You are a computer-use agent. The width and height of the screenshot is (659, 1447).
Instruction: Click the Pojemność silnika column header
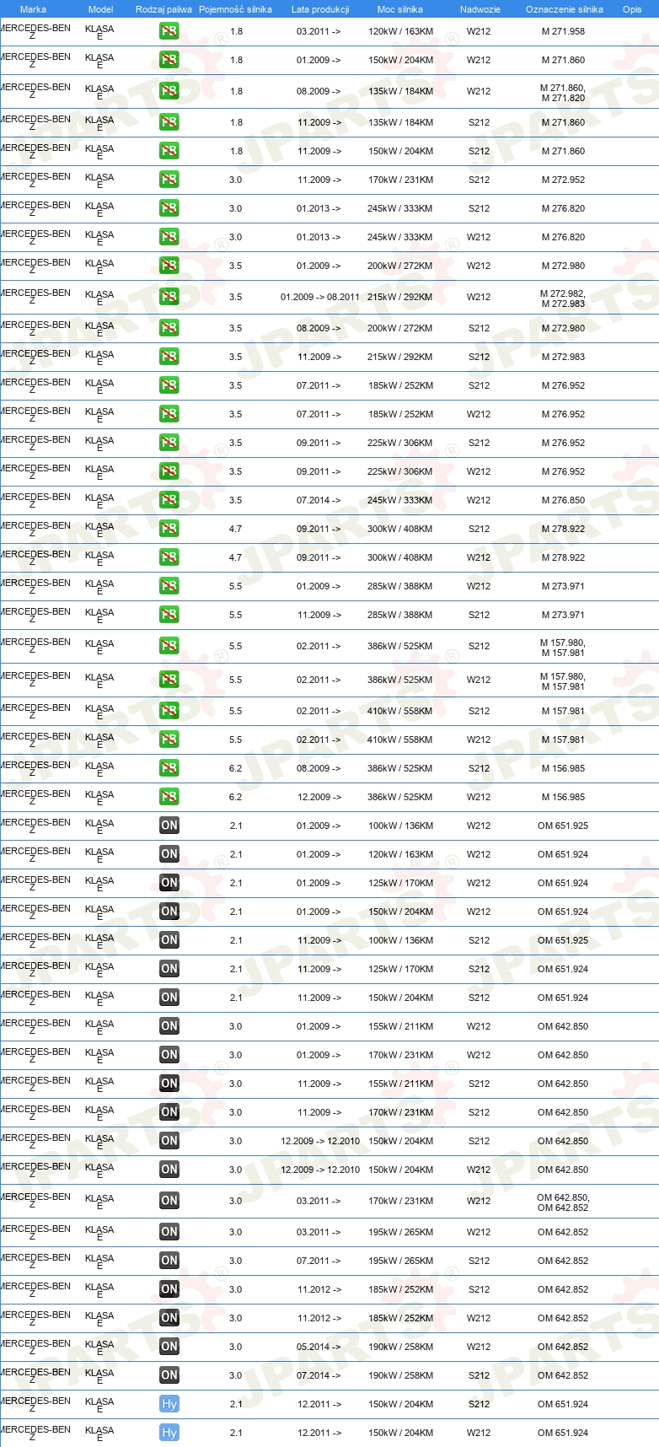[x=235, y=9]
